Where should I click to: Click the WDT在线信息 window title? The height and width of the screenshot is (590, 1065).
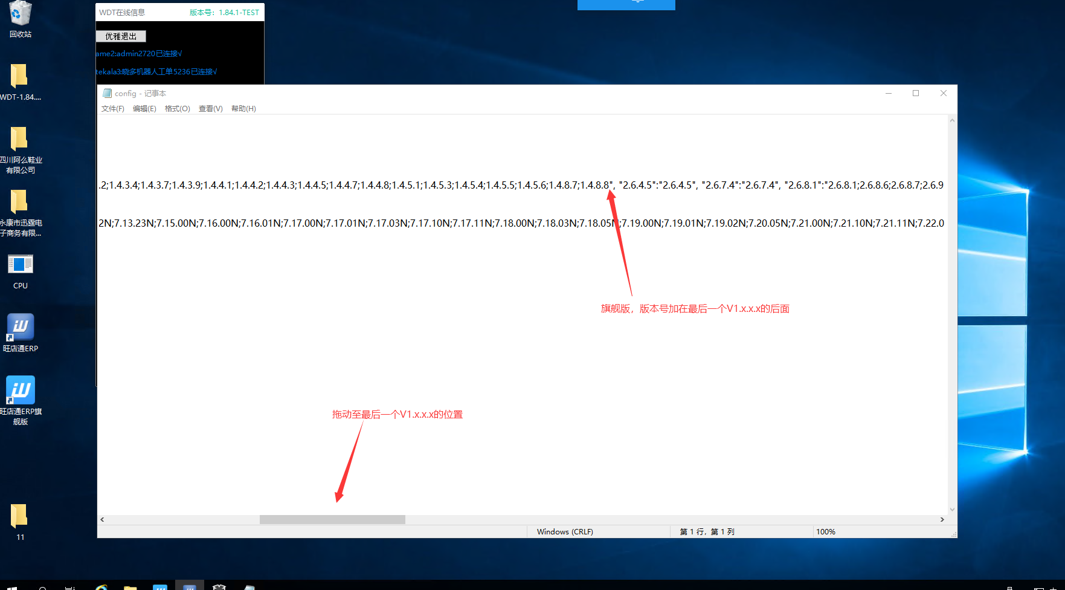pyautogui.click(x=122, y=13)
